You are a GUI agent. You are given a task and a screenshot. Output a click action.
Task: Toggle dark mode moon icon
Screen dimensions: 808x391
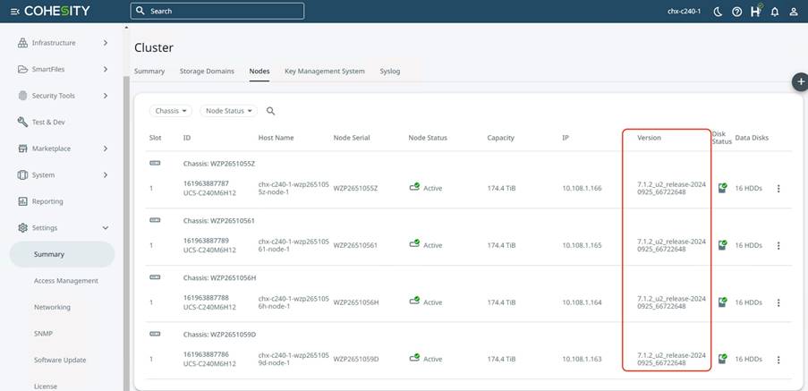(718, 12)
